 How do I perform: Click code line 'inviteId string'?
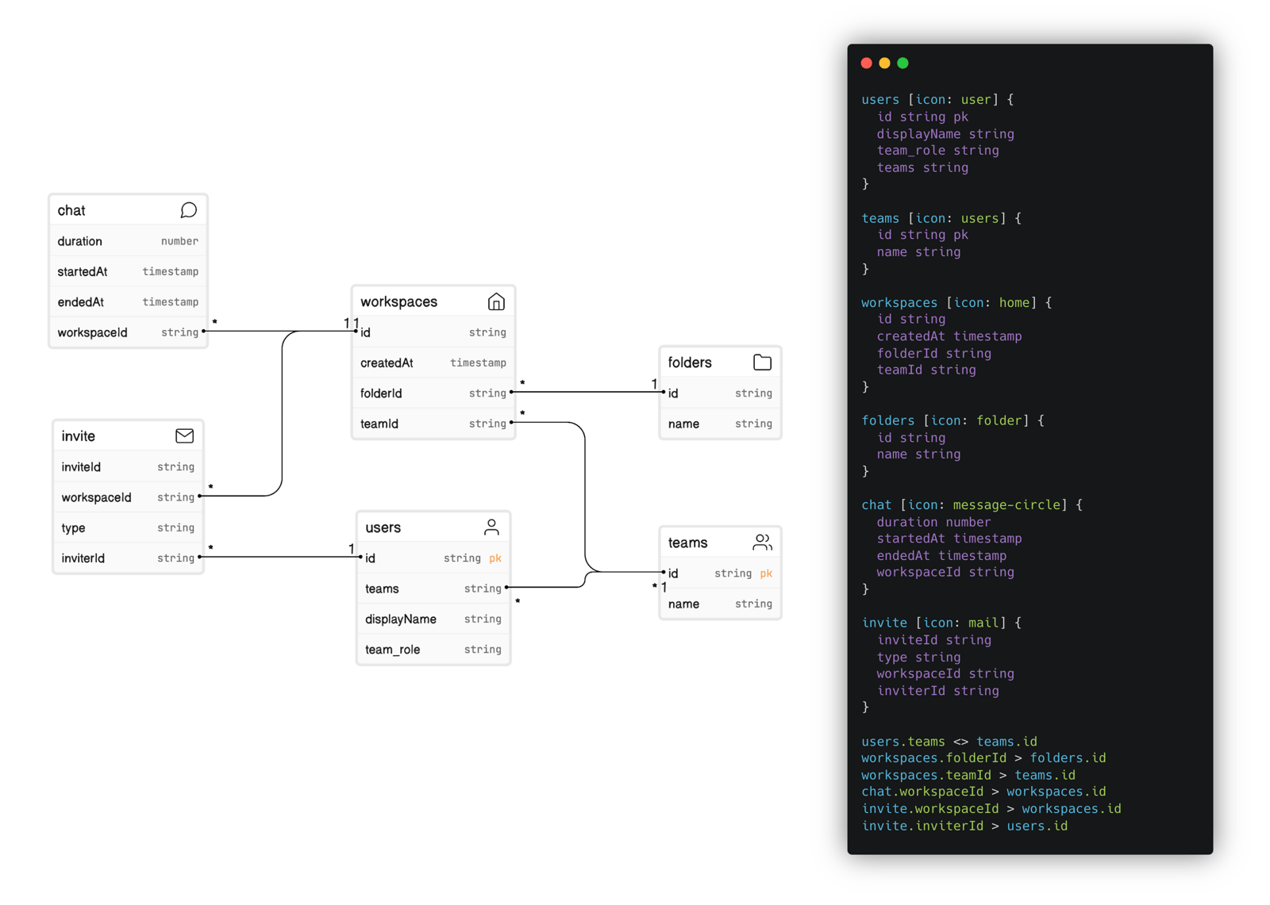(933, 640)
